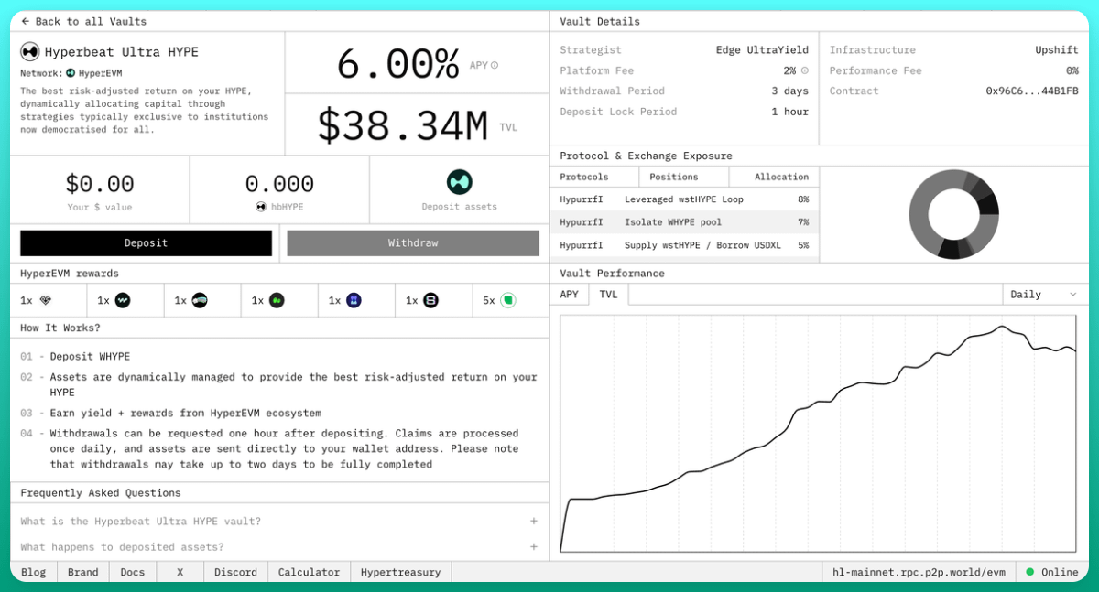Switch the performance chart to TVL
1099x592 pixels.
pyautogui.click(x=608, y=295)
